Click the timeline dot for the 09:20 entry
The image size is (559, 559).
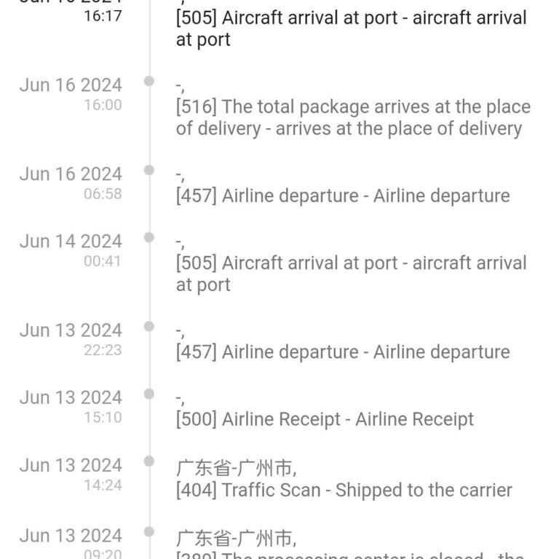(149, 531)
